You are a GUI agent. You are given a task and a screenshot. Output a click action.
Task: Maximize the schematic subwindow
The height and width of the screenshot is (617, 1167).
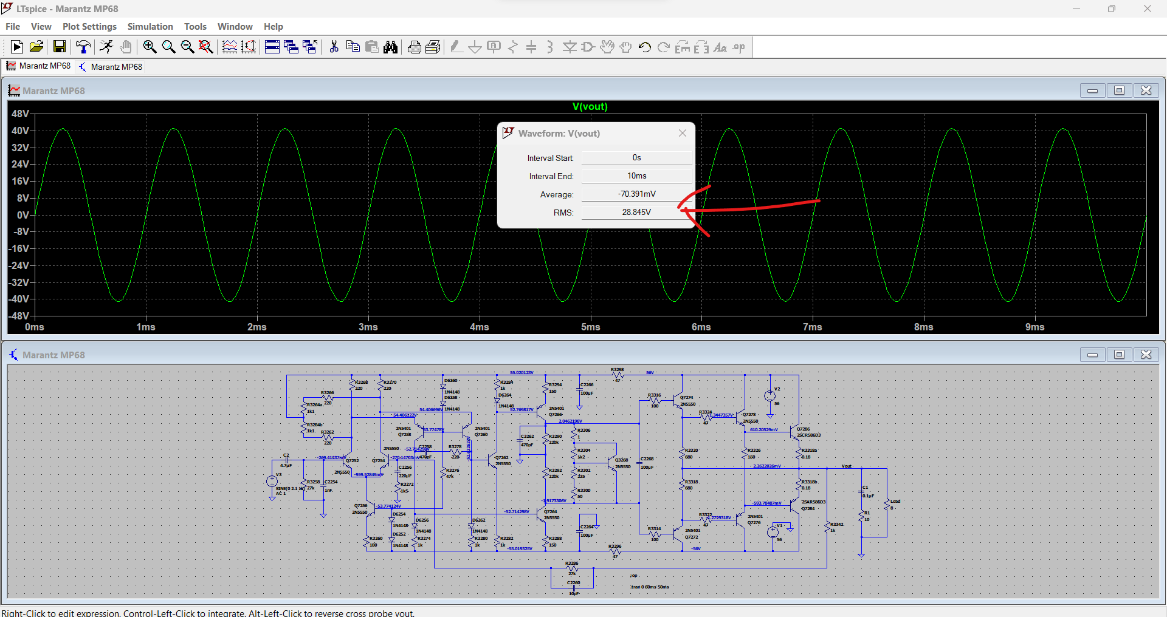(x=1119, y=355)
